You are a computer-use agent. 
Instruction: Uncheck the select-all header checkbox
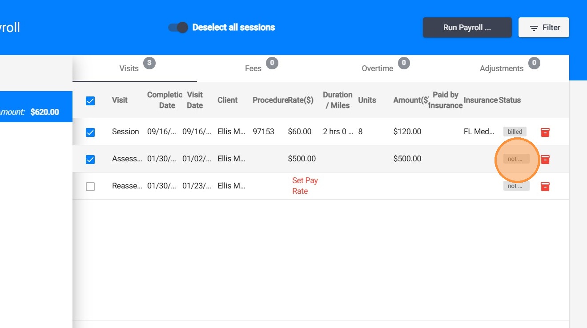point(90,100)
